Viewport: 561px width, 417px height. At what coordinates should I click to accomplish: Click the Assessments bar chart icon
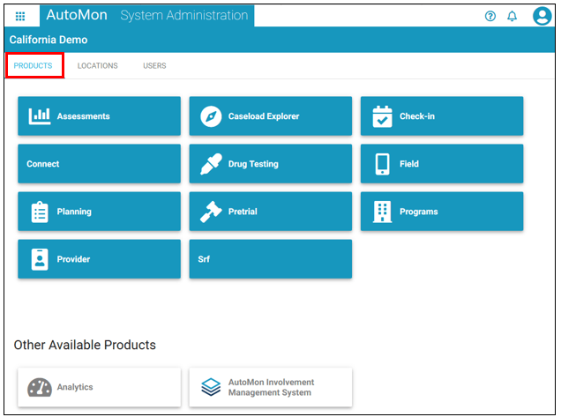point(40,116)
